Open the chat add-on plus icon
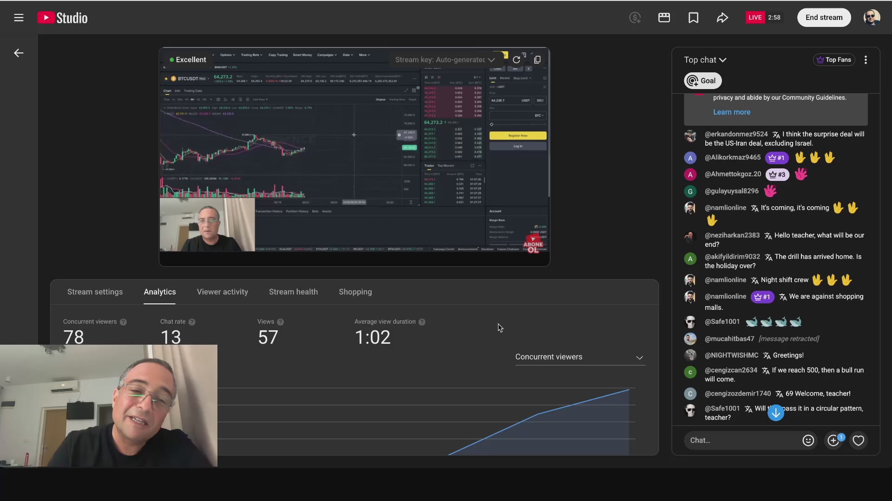This screenshot has width=892, height=501. [x=834, y=440]
